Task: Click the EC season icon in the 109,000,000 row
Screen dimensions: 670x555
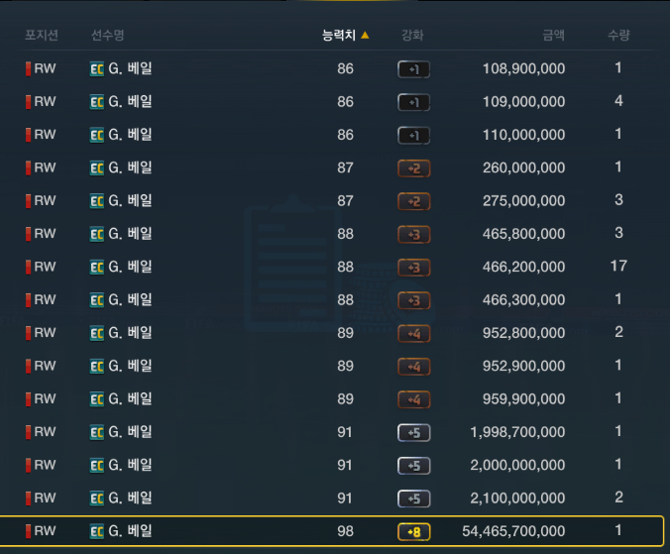Action: (96, 102)
